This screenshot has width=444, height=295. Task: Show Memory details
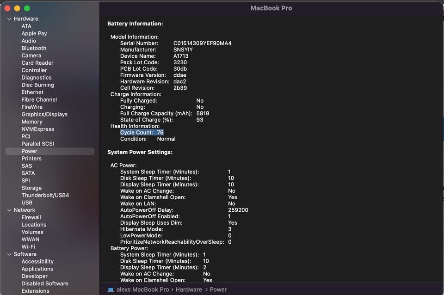[x=32, y=122]
